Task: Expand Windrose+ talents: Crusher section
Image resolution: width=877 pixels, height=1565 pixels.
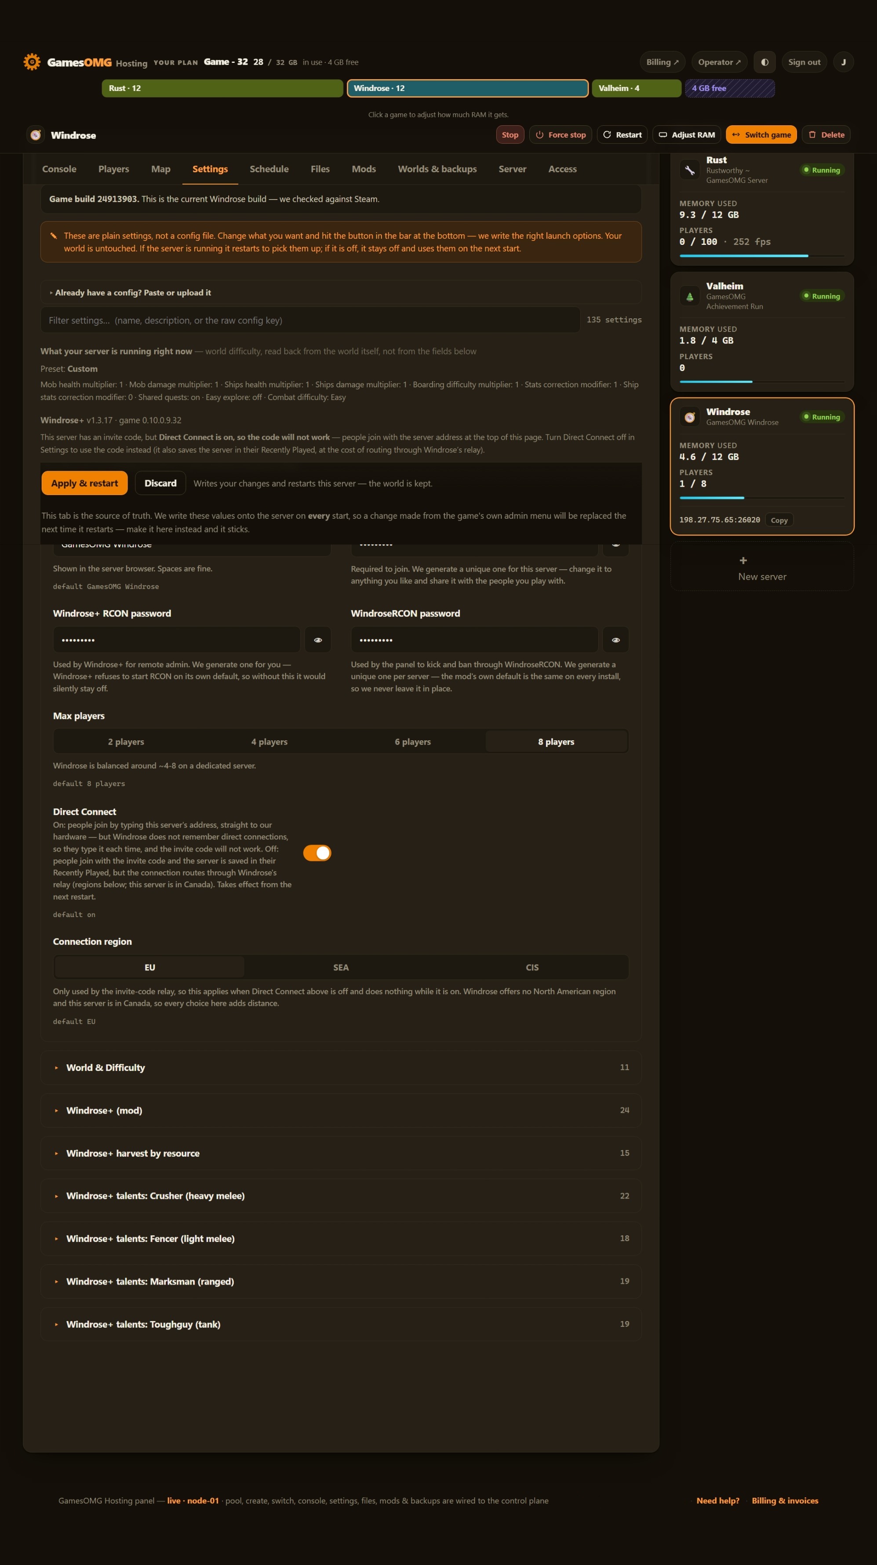Action: click(x=341, y=1196)
